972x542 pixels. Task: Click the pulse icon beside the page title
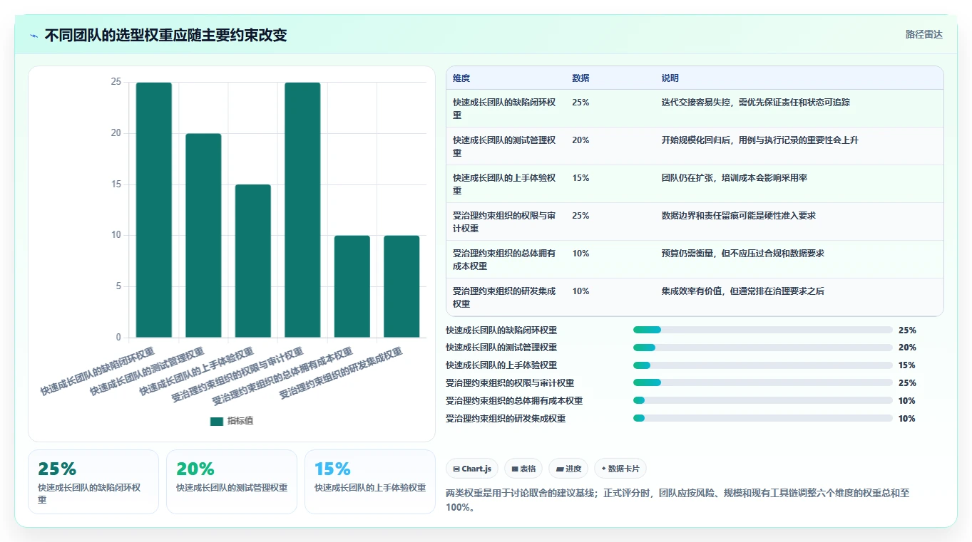pos(34,36)
